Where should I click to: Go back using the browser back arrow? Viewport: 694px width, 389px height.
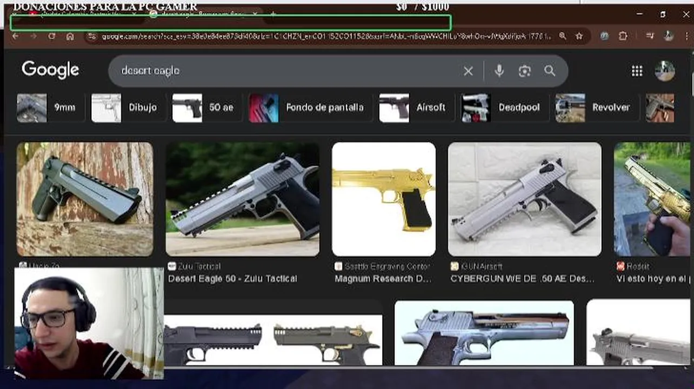15,36
